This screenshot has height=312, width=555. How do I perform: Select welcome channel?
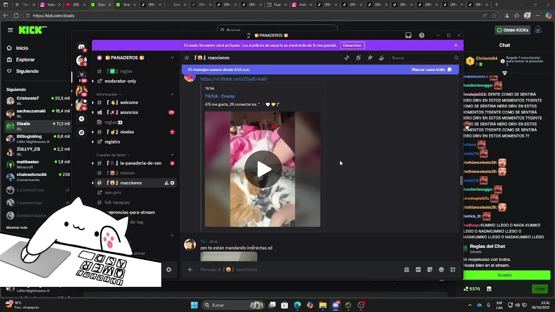click(135, 102)
